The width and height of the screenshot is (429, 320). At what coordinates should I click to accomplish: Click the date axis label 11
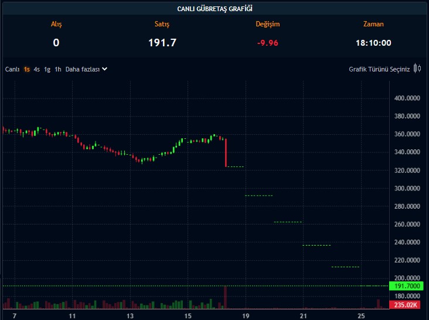72,316
